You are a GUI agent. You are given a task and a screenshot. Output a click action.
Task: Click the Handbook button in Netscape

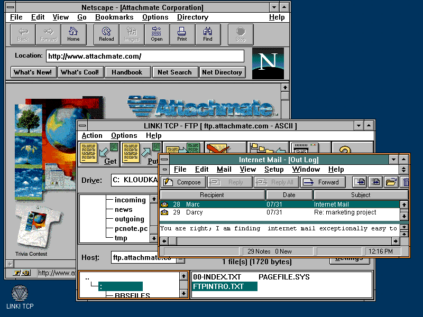coord(127,72)
